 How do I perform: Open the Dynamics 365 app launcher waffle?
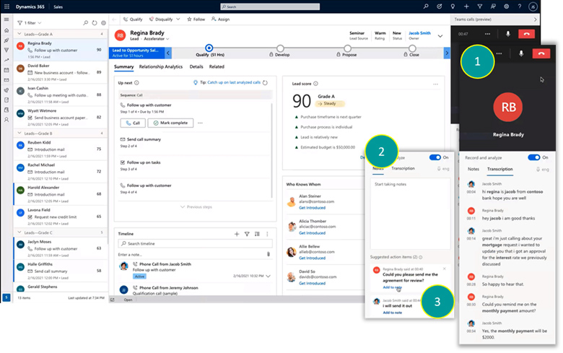6,6
